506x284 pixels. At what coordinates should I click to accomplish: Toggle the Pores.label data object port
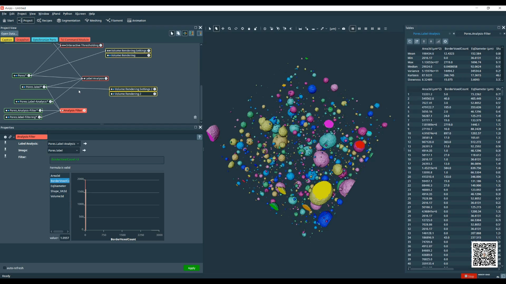click(x=44, y=87)
